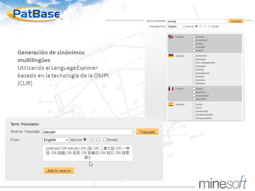Tick the "móvil" checkbox
The width and height of the screenshot is (255, 191).
tap(194, 107)
